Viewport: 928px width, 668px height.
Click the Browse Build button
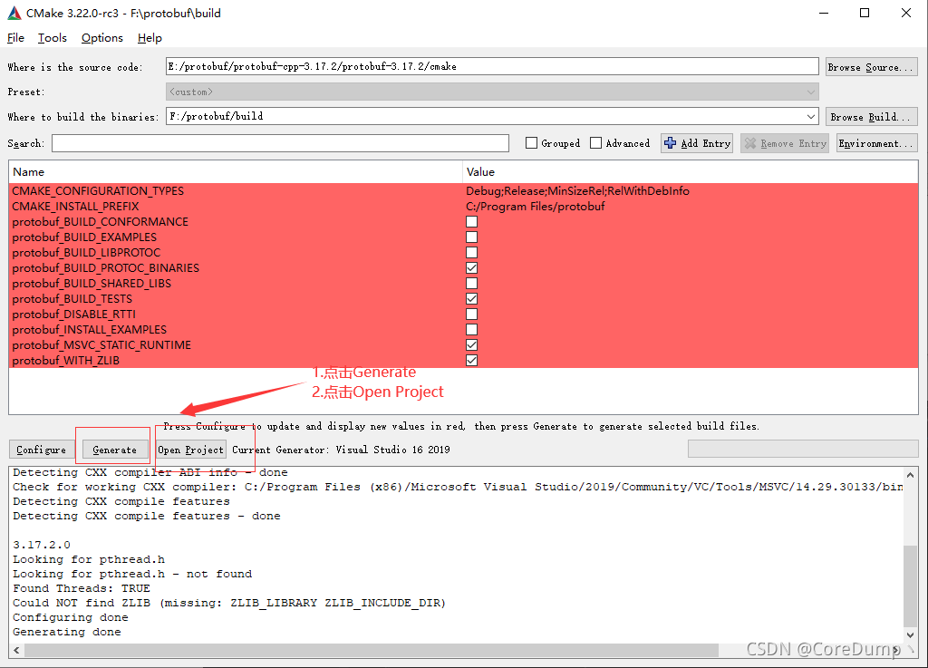872,117
